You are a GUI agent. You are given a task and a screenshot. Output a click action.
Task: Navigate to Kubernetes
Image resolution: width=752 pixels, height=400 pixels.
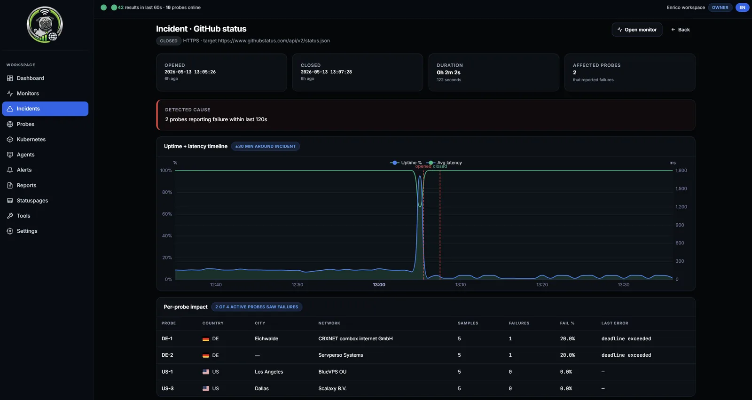pos(45,140)
